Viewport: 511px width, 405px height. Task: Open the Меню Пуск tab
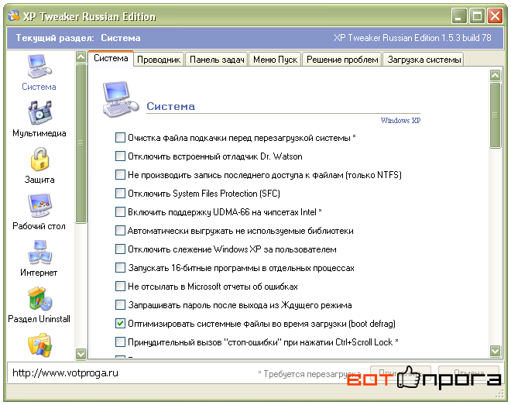pyautogui.click(x=275, y=60)
